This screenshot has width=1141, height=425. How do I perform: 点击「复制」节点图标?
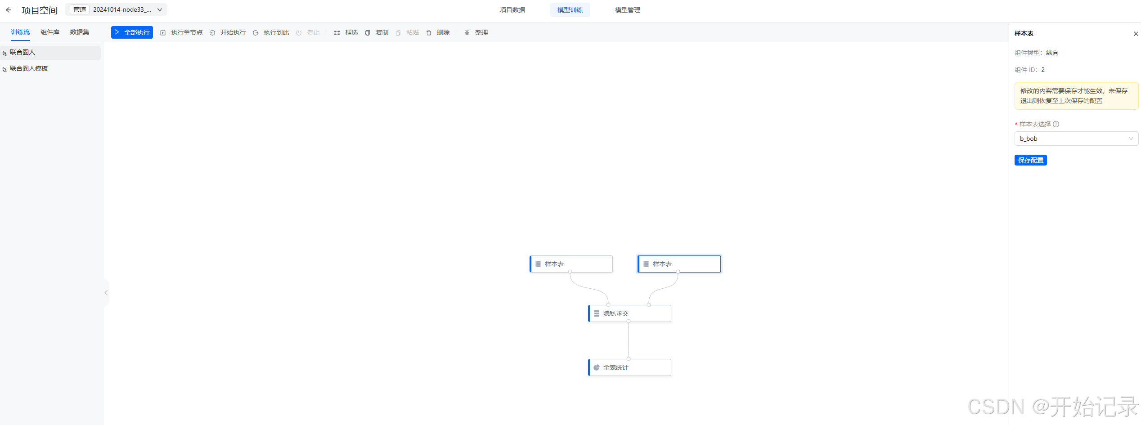pos(368,32)
